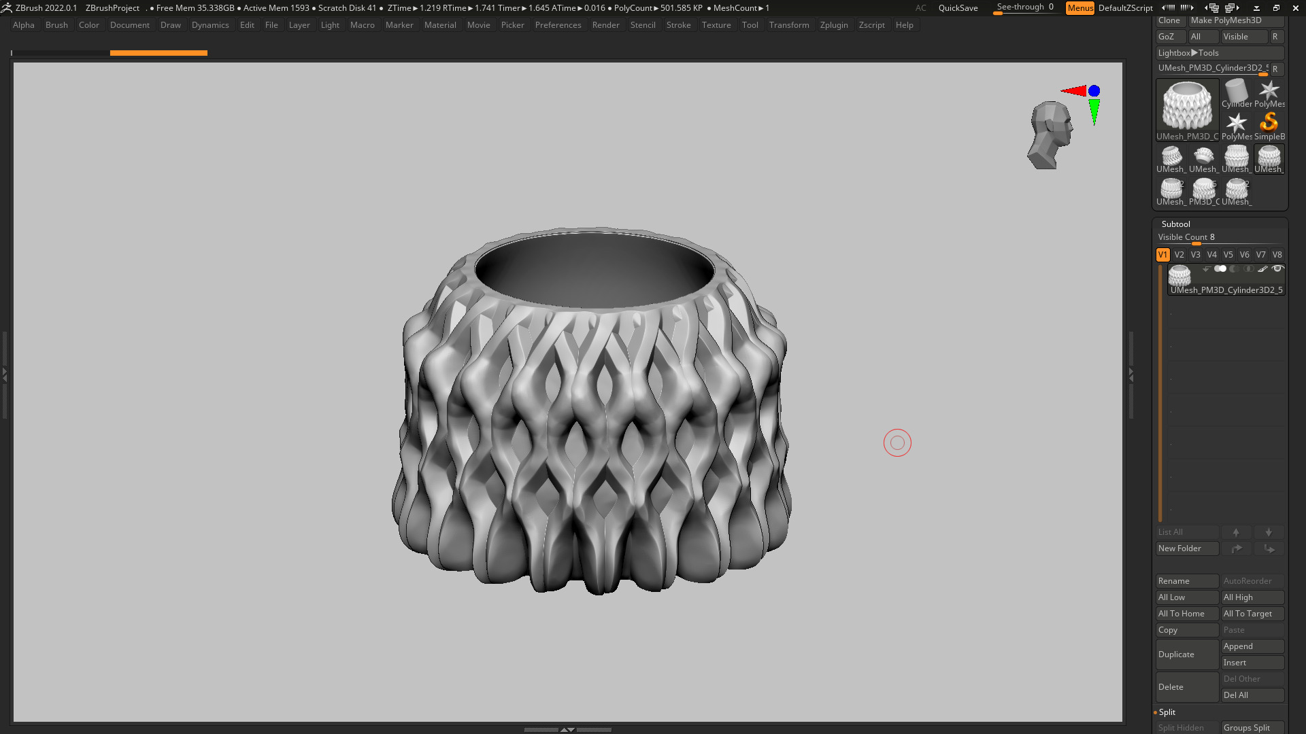Adjust the See-through slider

pyautogui.click(x=1025, y=8)
